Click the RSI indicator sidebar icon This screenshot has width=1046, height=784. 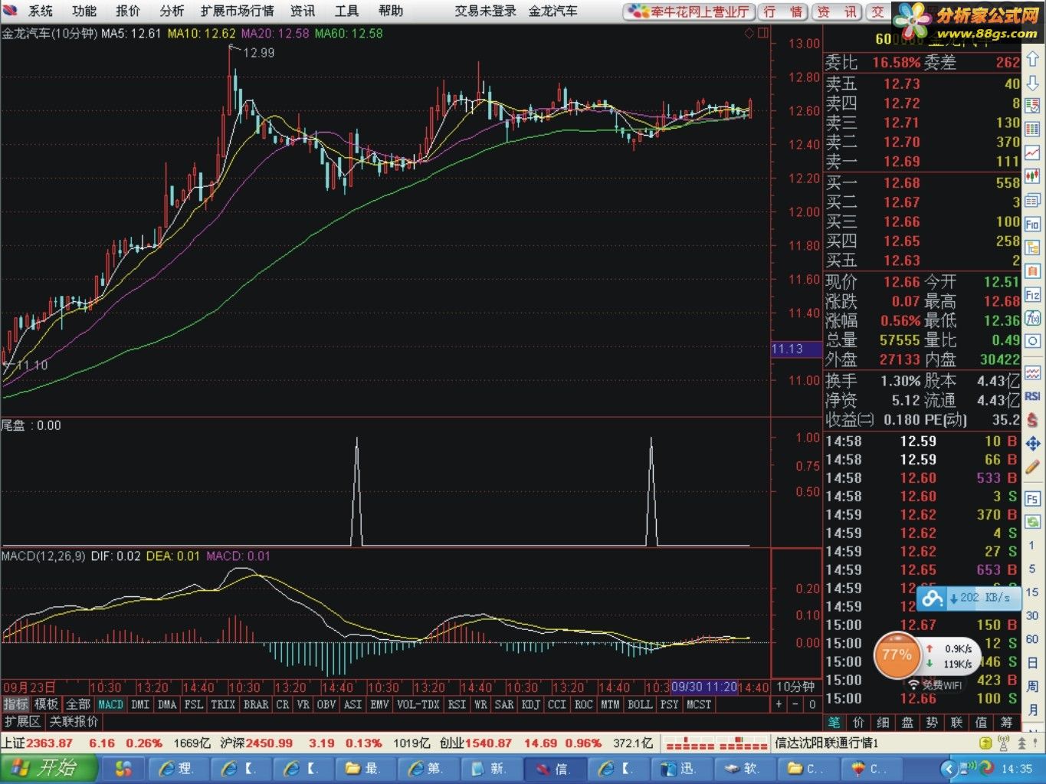[1032, 396]
